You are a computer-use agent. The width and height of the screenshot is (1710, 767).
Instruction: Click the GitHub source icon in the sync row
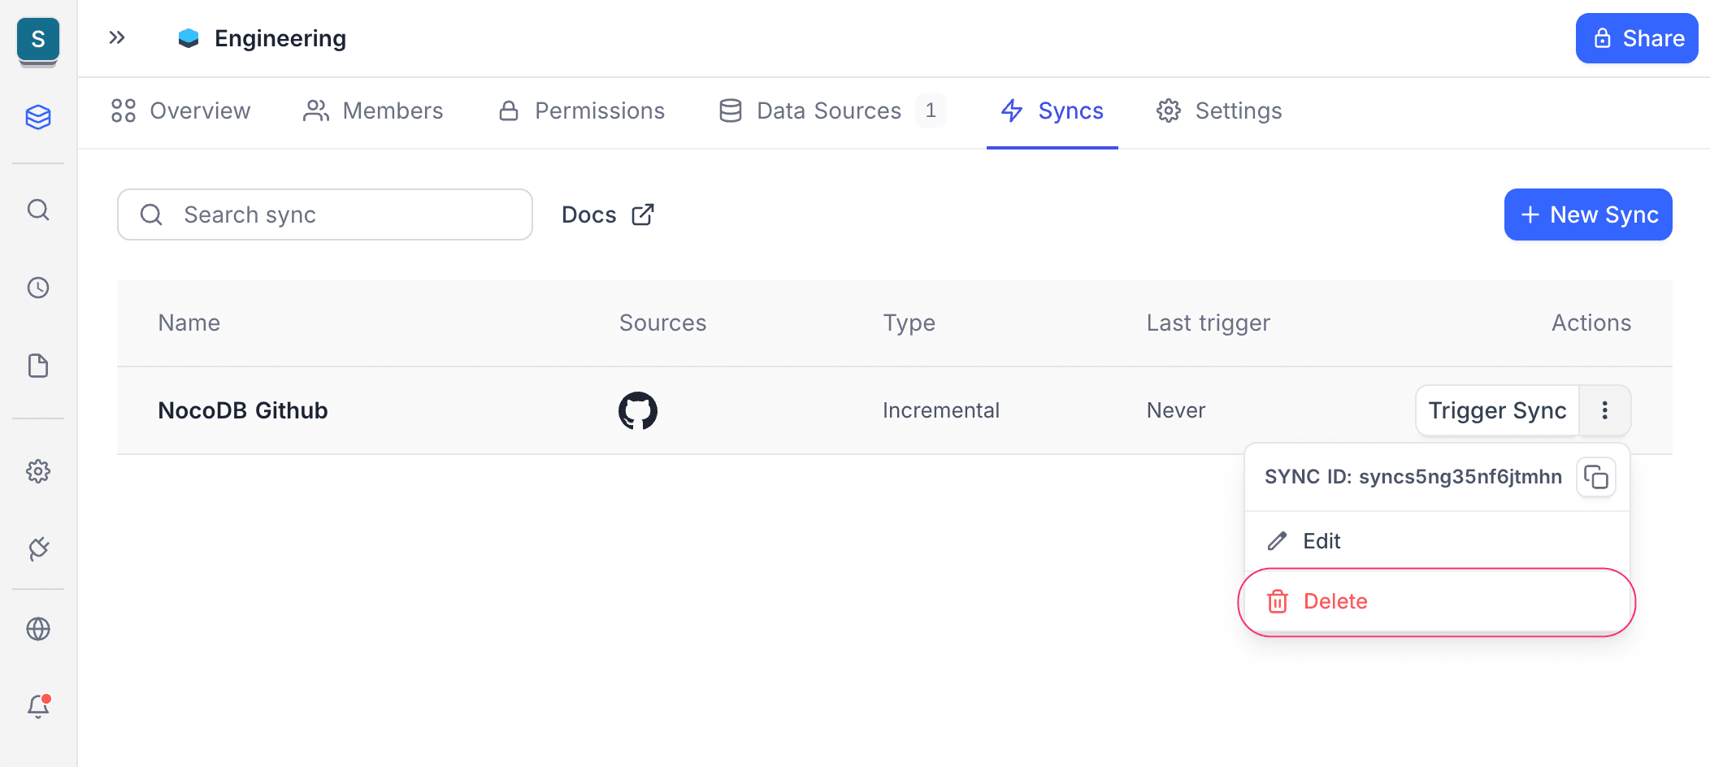pos(637,410)
